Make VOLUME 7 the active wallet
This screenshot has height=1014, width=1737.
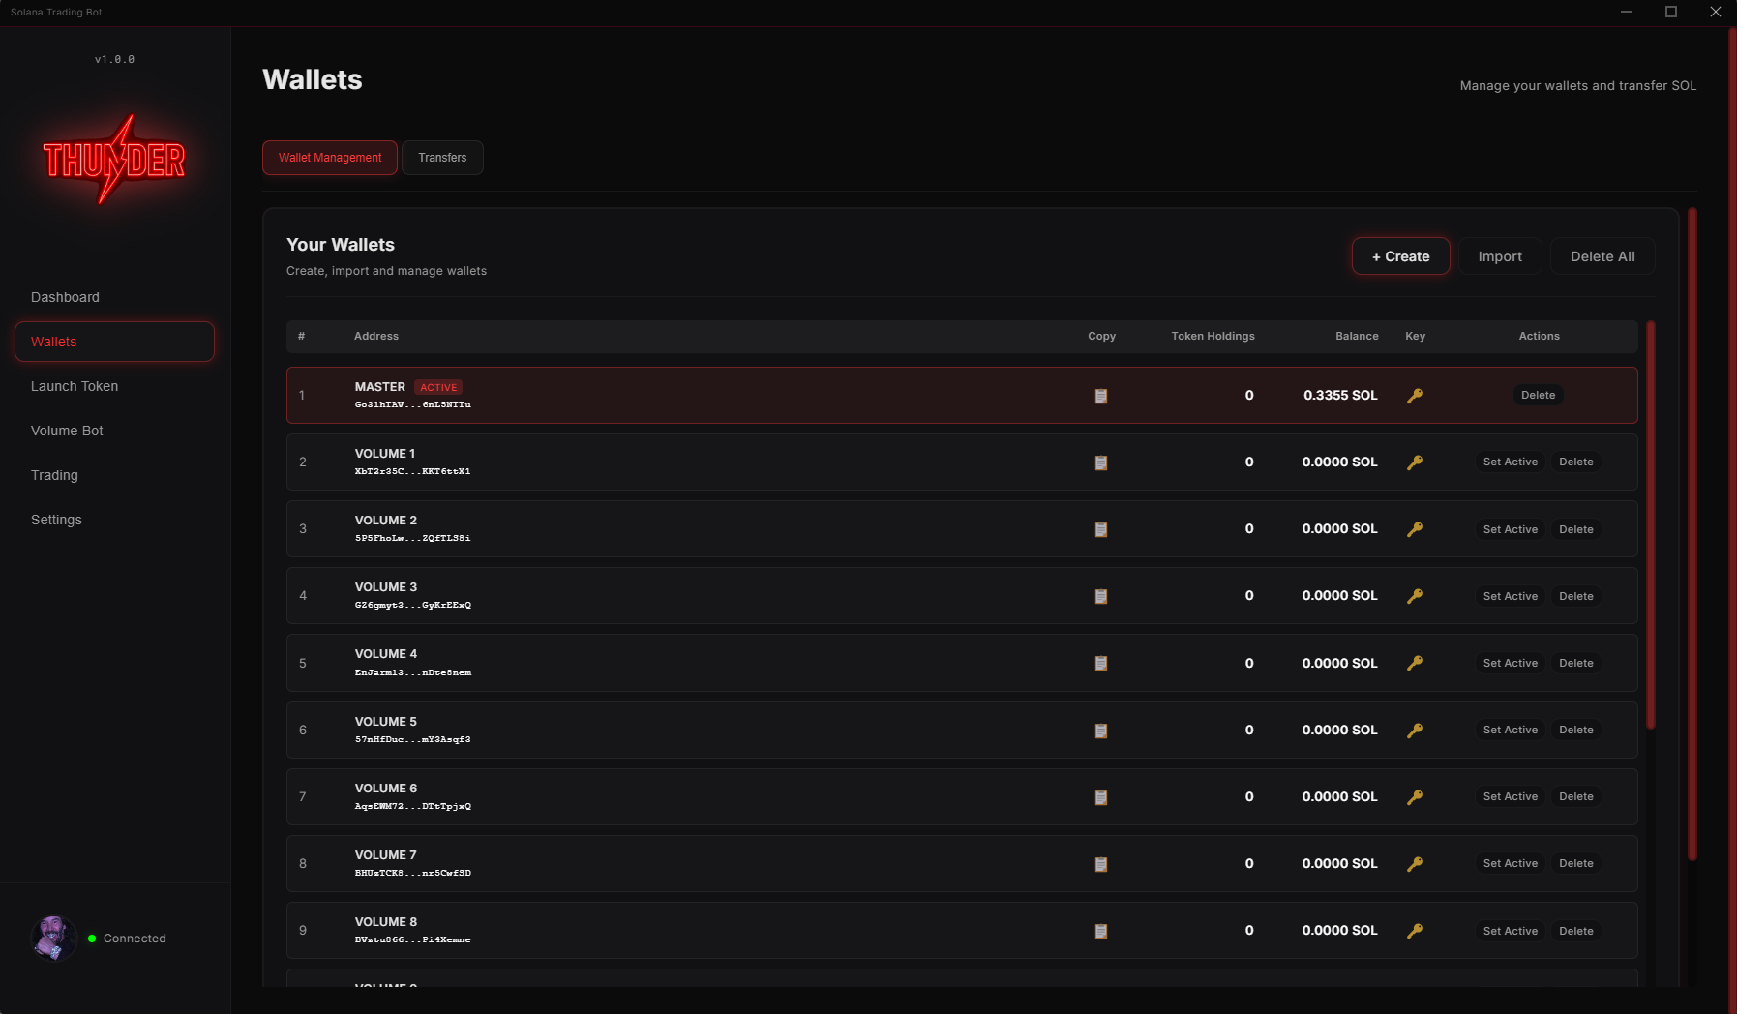pyautogui.click(x=1510, y=863)
